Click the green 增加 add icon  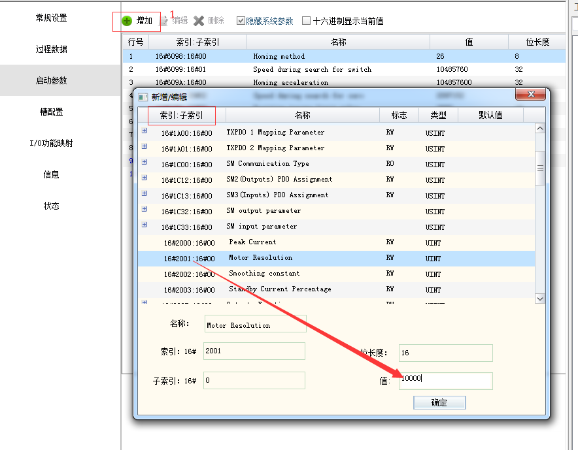126,21
